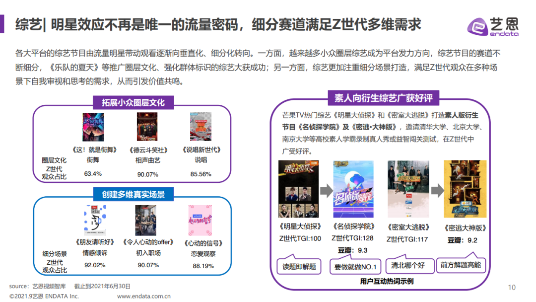Click the 拓展小众圈层文化 section header
This screenshot has width=536, height=302.
pyautogui.click(x=134, y=103)
